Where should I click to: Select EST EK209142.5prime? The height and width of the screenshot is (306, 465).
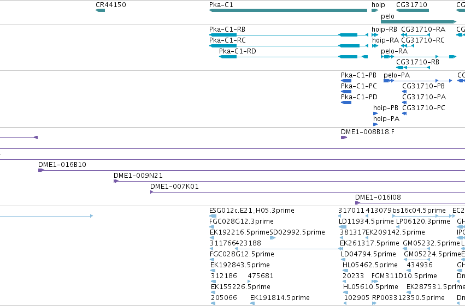(x=367, y=238)
